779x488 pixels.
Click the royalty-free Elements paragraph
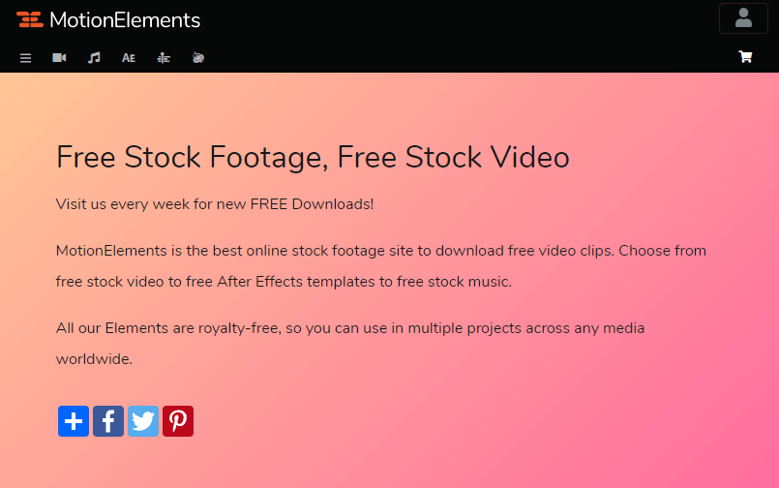point(350,344)
